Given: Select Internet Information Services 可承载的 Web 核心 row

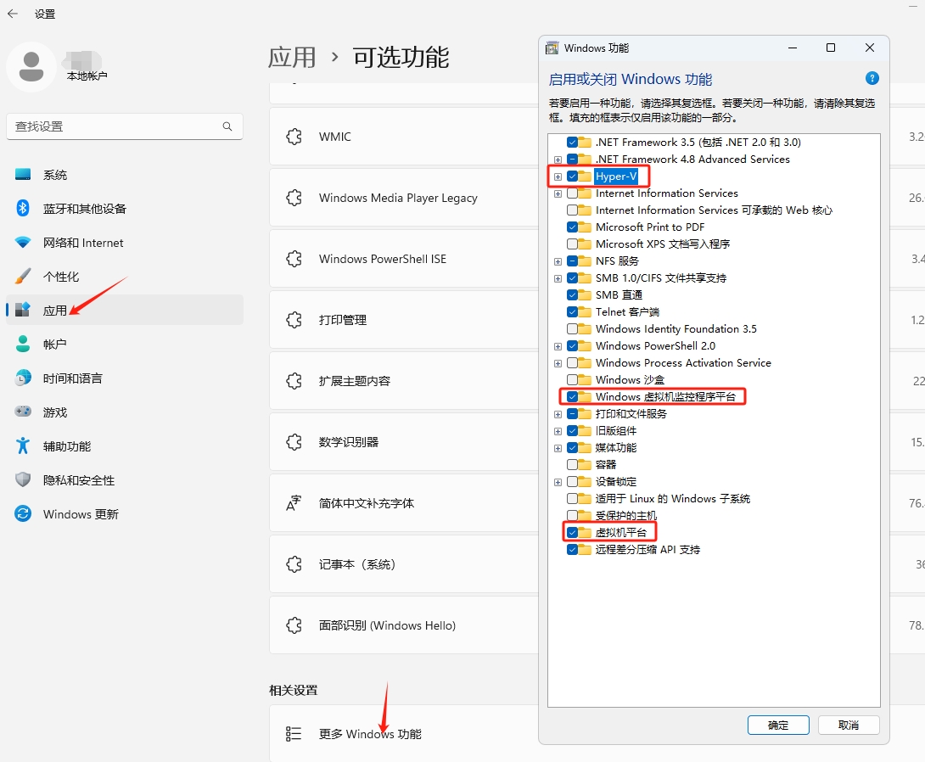Looking at the screenshot, I should click(714, 210).
